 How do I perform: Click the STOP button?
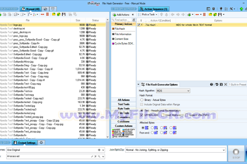[x=236, y=154]
